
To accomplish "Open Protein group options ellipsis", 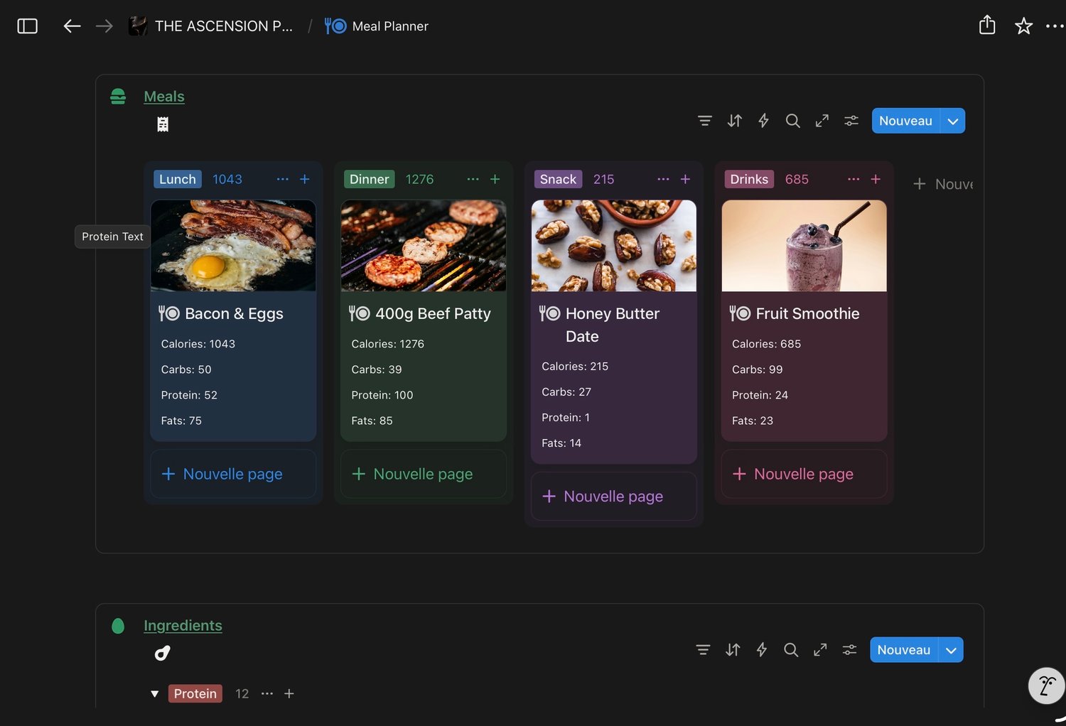I will pos(267,694).
